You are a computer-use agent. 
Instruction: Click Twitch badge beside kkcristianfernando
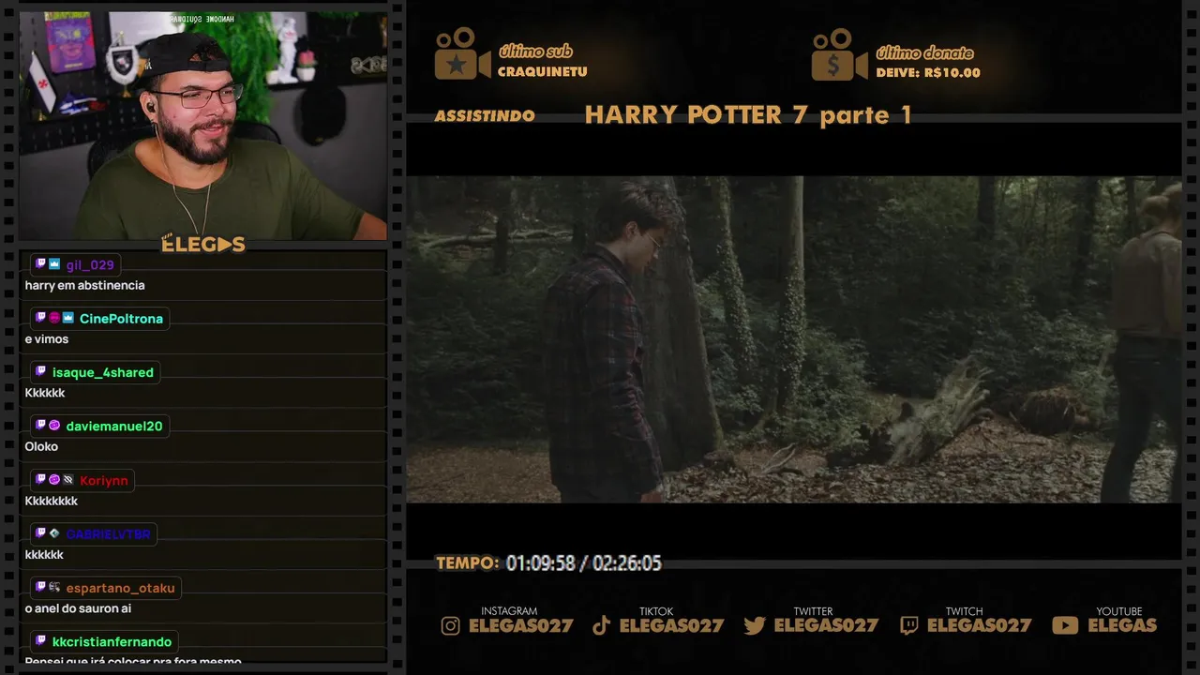(40, 641)
